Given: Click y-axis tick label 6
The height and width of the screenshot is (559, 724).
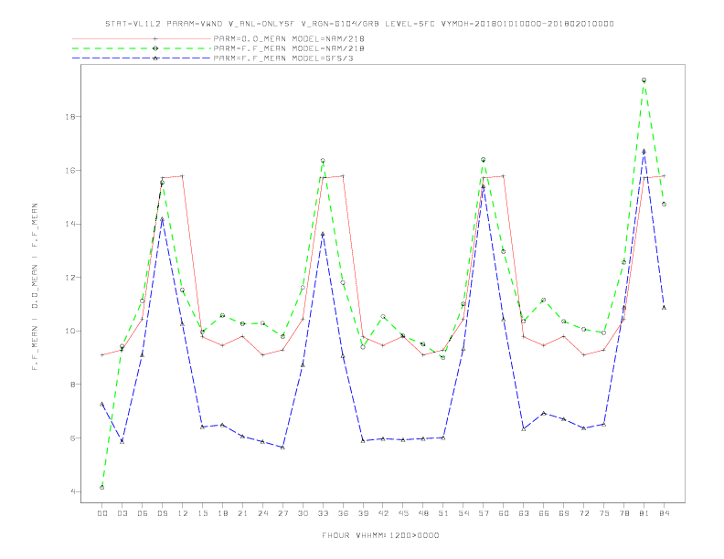Looking at the screenshot, I should (x=73, y=438).
